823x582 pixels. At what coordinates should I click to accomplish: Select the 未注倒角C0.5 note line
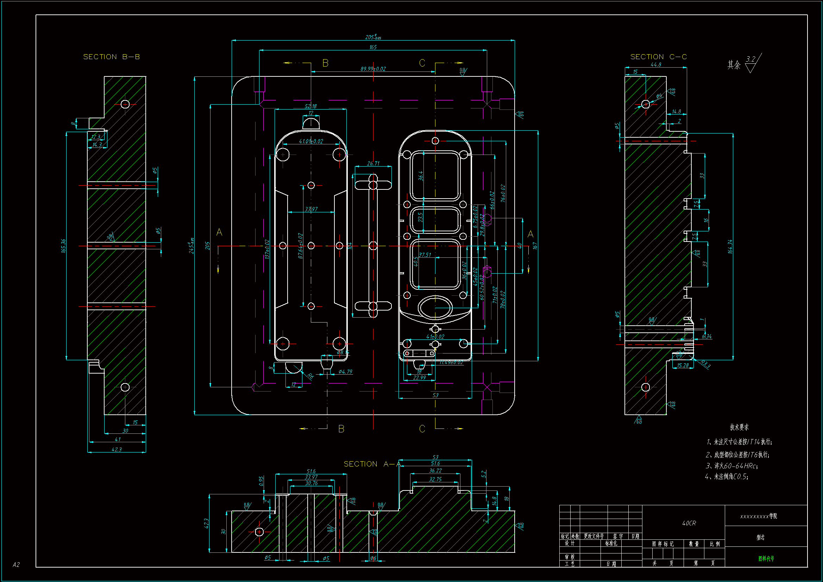tap(727, 477)
